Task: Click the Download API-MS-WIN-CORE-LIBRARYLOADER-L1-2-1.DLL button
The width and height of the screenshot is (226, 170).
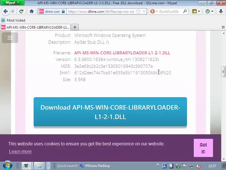Action: pos(110,112)
